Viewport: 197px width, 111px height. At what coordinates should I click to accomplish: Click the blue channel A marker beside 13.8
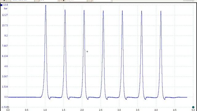point(2,5)
